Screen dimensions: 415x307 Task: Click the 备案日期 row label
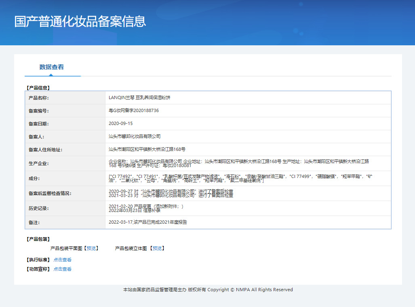39,124
